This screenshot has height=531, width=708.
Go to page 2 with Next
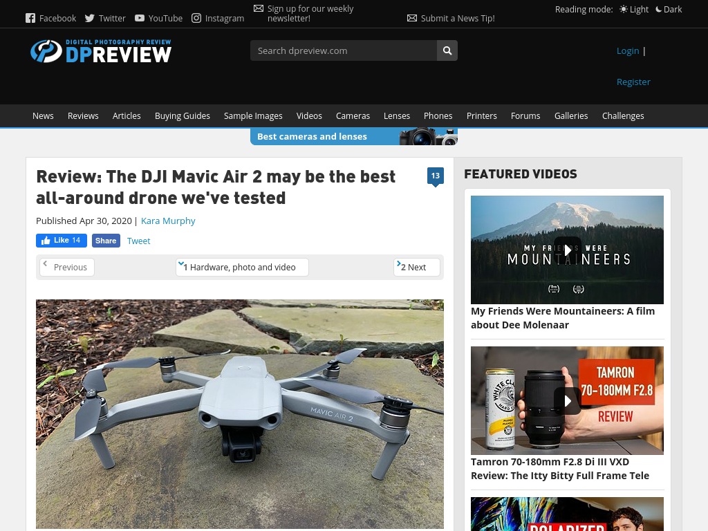click(416, 268)
